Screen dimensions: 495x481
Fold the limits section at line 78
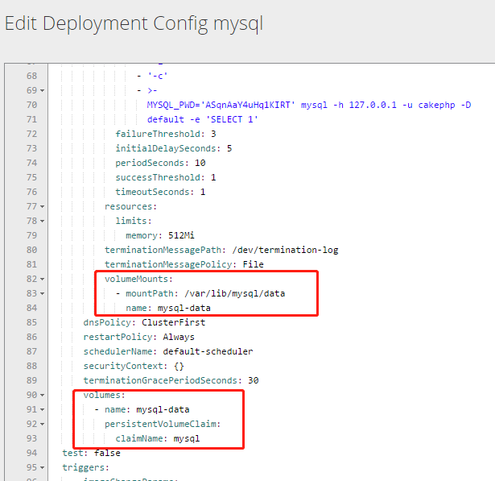click(x=42, y=221)
